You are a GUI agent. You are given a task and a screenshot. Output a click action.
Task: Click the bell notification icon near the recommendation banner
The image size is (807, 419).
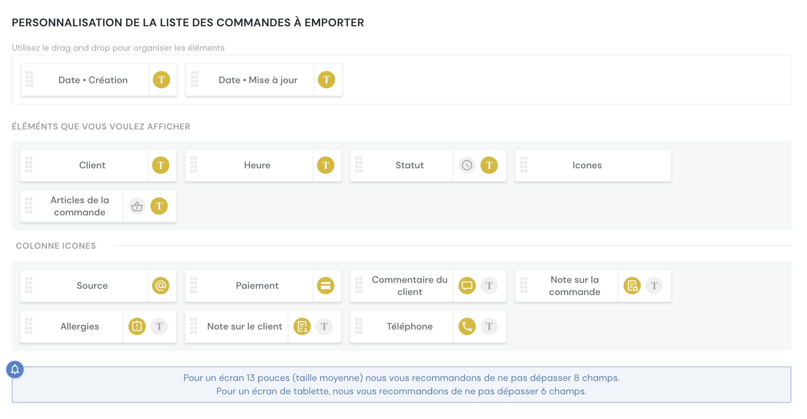[x=15, y=369]
